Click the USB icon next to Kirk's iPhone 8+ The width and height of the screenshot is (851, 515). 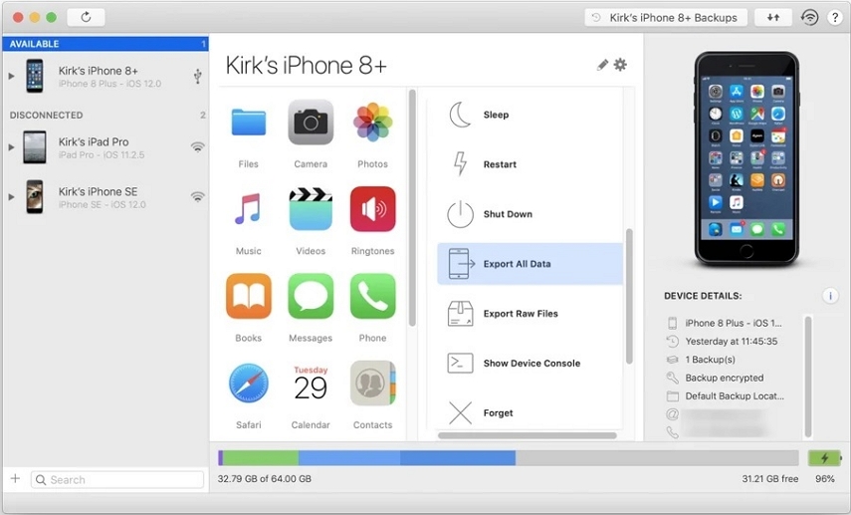[x=197, y=76]
